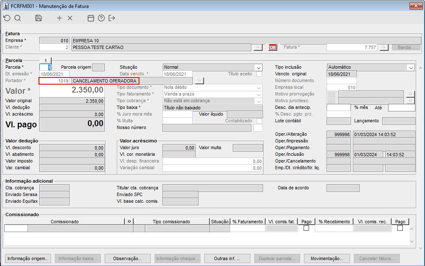Open the Tipo cobrança dropdown
This screenshot has width=425, height=266.
[x=259, y=101]
